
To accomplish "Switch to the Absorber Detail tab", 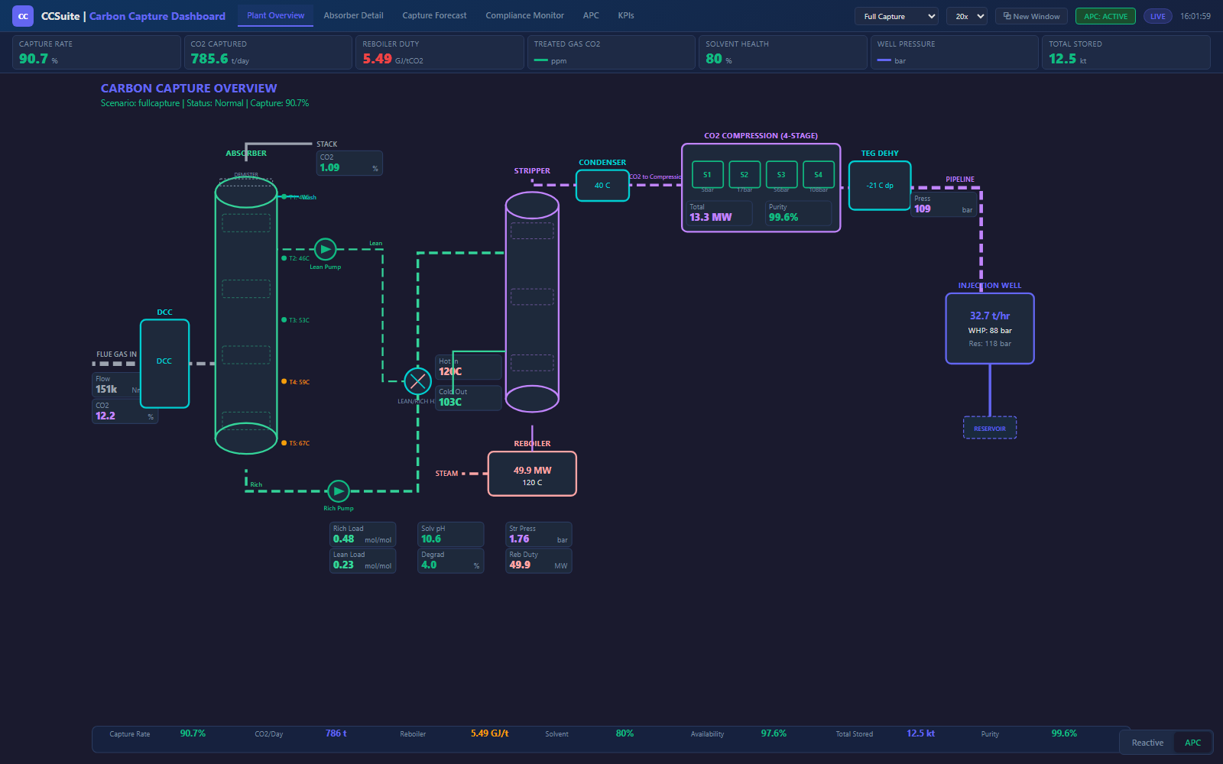I will pos(353,15).
